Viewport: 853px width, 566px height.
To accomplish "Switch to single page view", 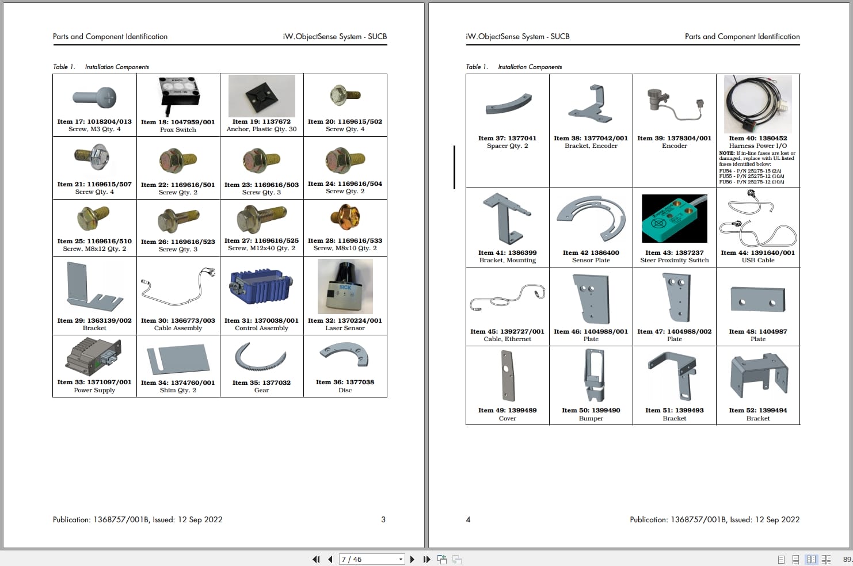I will click(782, 559).
